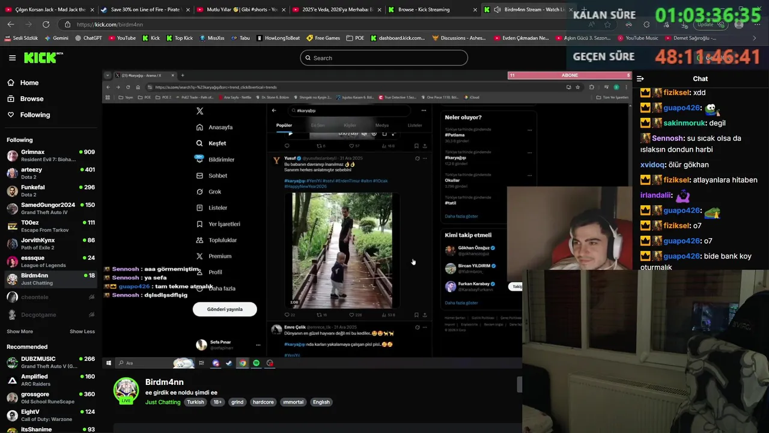This screenshot has width=769, height=433.
Task: Open the dashboard.kick.com bookmark
Action: (398, 38)
